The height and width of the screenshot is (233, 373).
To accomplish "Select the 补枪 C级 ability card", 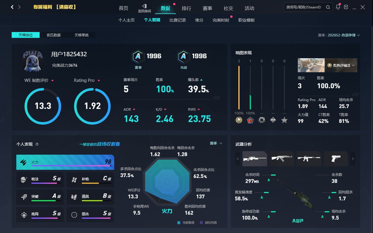I will point(90,180).
